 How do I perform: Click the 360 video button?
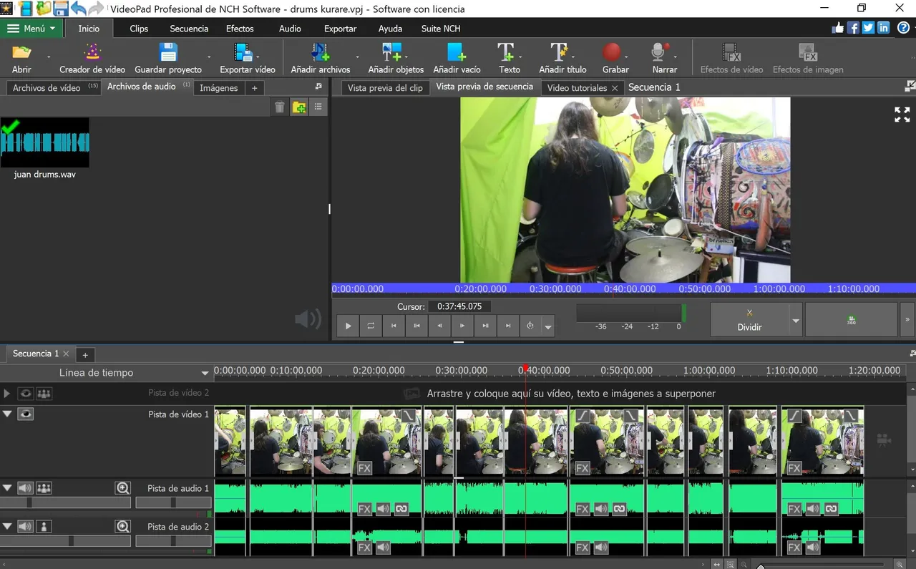click(851, 320)
